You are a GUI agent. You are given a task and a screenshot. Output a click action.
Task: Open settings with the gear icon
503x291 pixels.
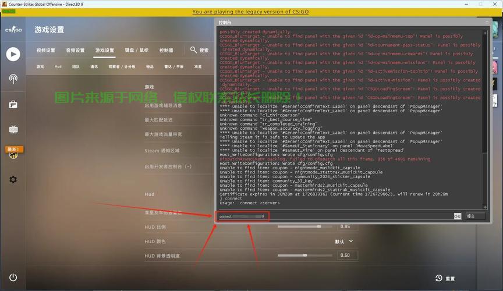point(13,179)
